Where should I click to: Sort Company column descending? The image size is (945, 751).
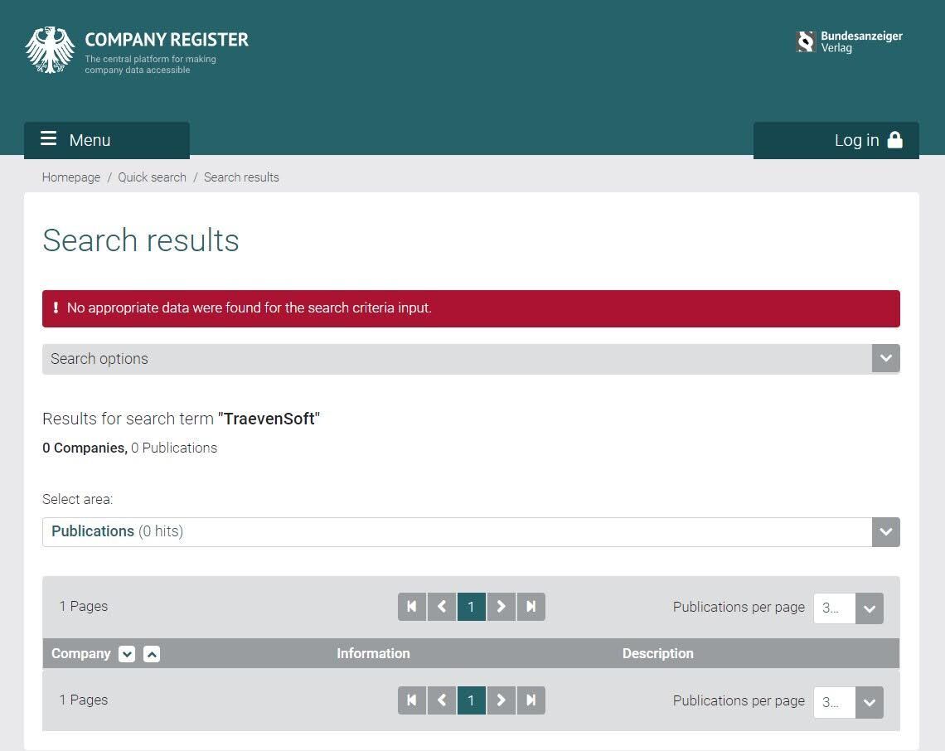127,654
